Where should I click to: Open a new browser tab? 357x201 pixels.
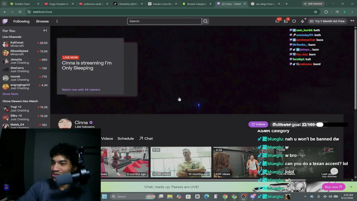tap(286, 4)
